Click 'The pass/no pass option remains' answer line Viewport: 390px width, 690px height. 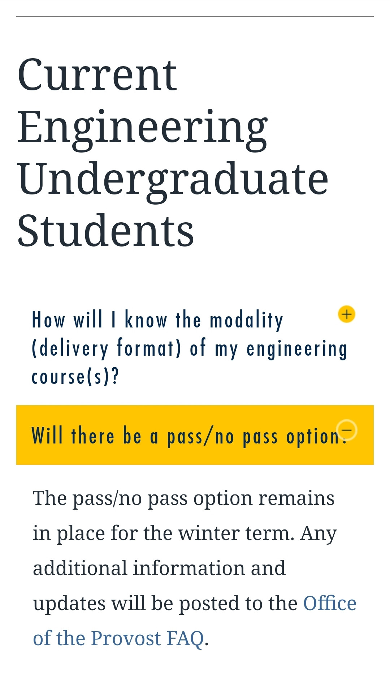pyautogui.click(x=183, y=498)
